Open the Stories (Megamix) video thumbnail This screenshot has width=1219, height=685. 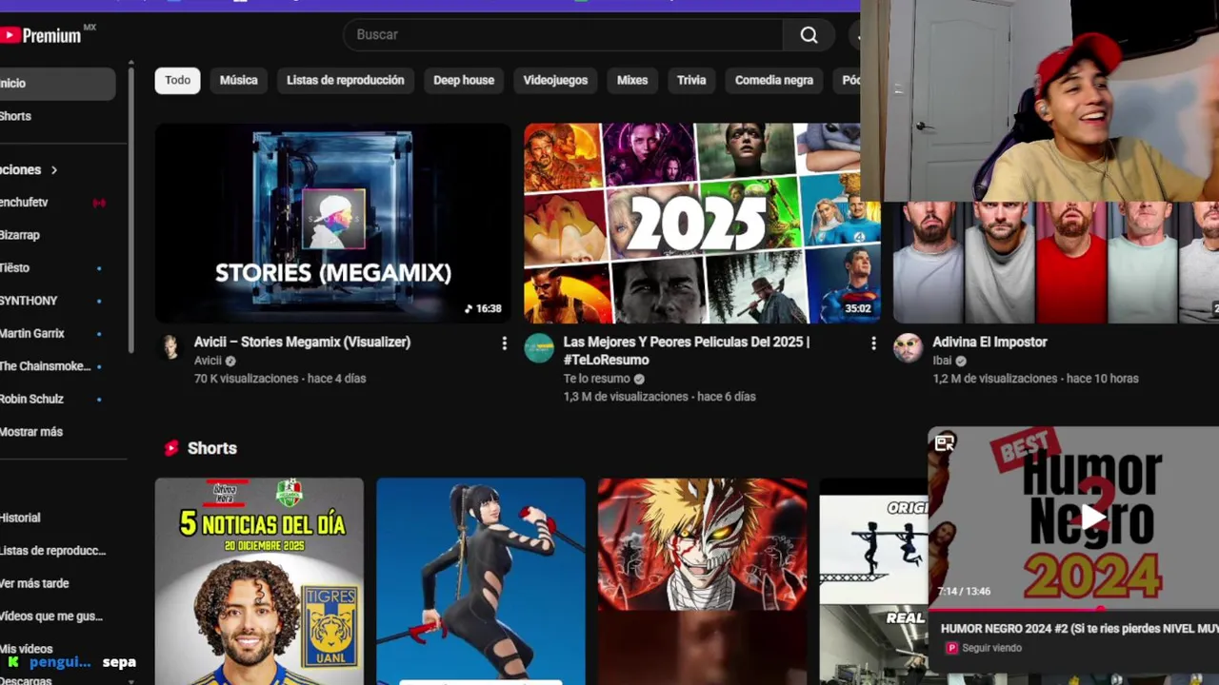pos(333,224)
